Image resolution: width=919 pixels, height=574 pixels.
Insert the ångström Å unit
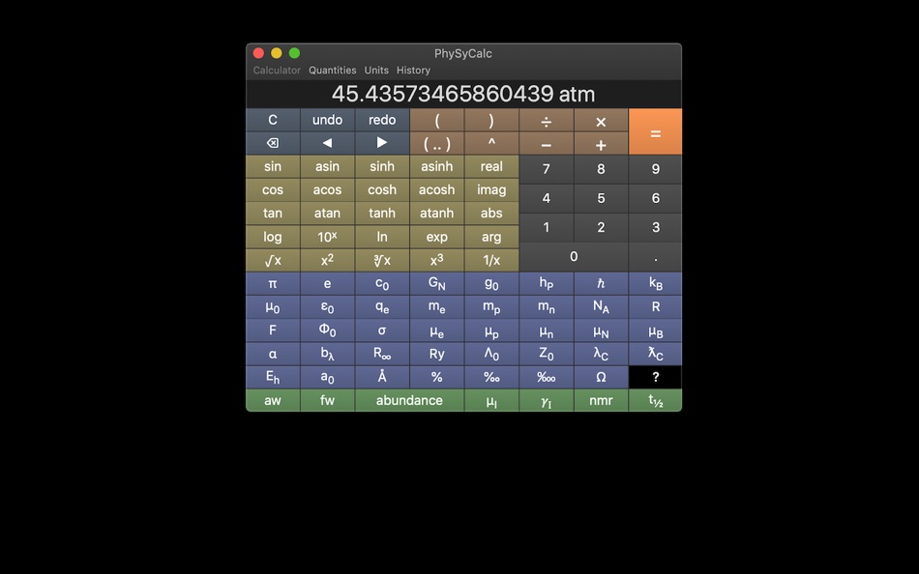coord(381,377)
